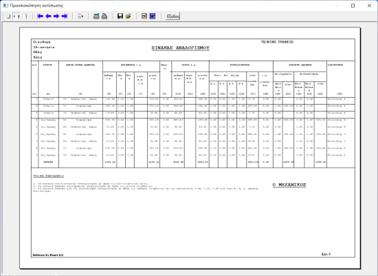Click the Οικοδομή label
Screen dimensions: 378x276
click(x=42, y=42)
